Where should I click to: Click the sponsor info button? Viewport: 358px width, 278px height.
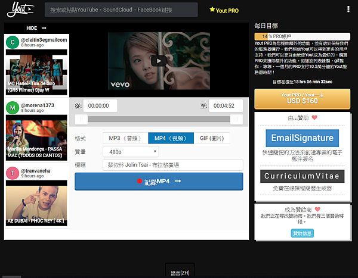coord(303,233)
